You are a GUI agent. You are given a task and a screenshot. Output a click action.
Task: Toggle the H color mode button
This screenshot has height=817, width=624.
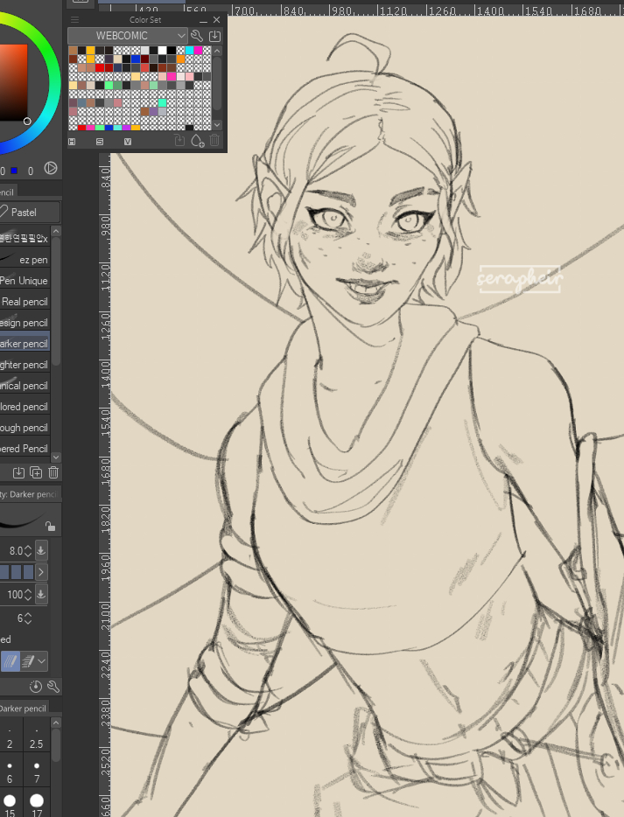pyautogui.click(x=72, y=141)
